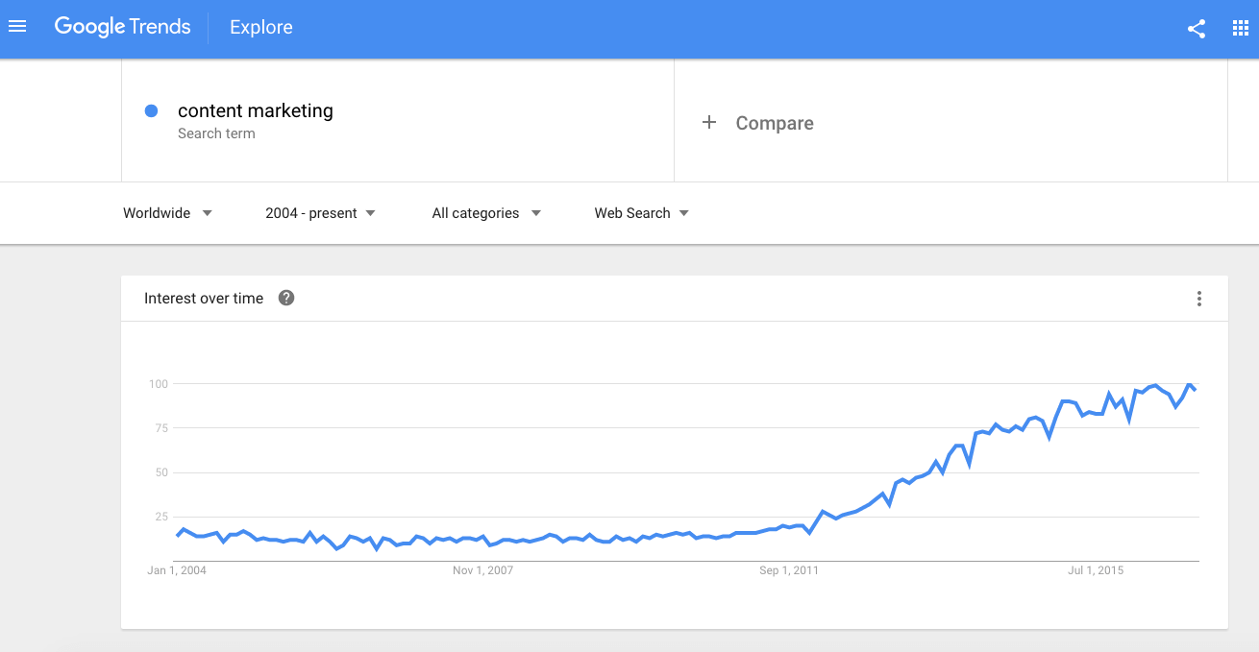Click the Nov 1, 2007 axis label

[482, 570]
